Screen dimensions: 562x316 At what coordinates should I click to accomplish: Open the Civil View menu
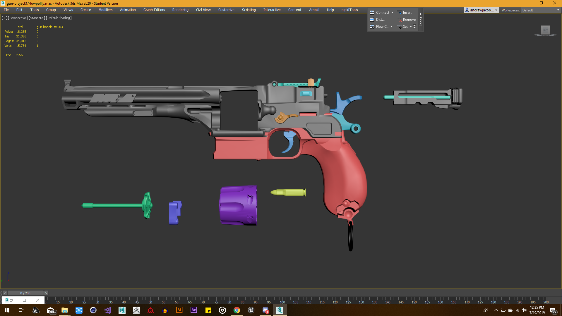point(203,10)
